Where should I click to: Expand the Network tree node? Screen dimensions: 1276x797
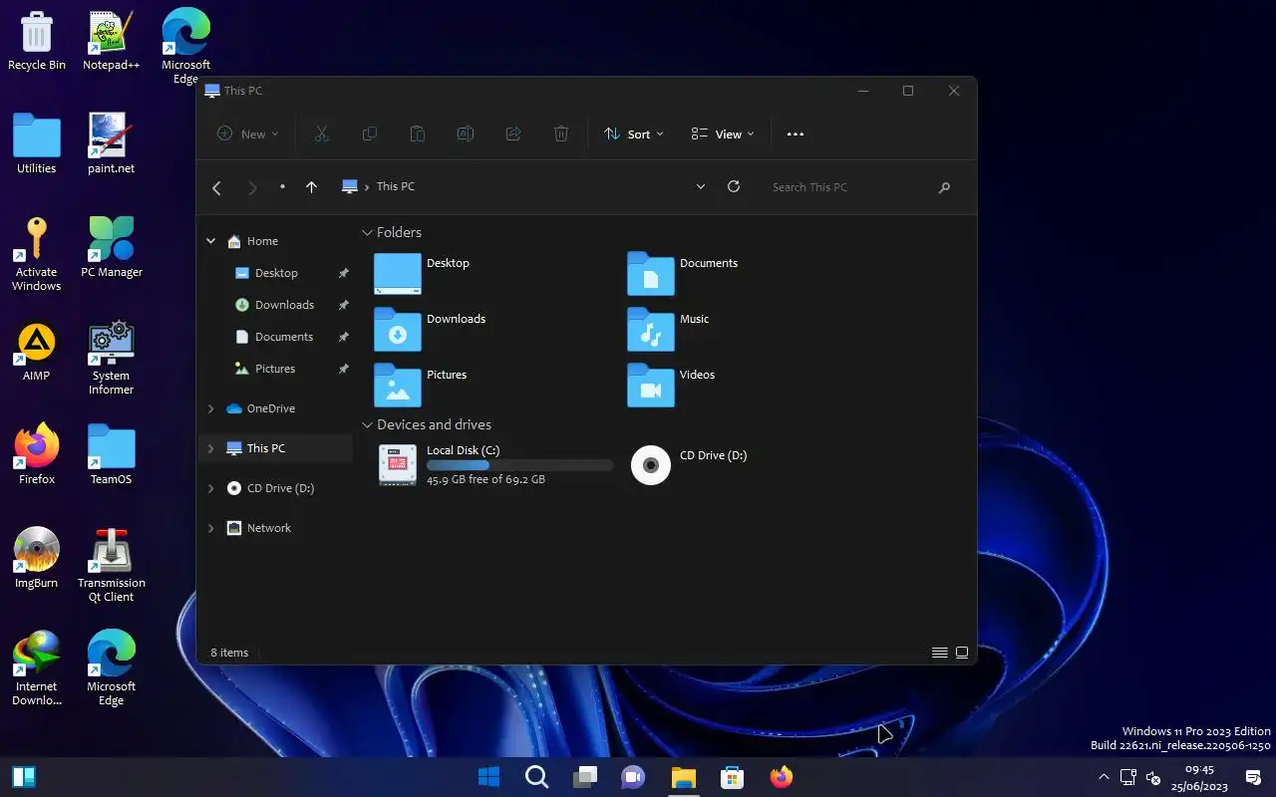pos(210,528)
